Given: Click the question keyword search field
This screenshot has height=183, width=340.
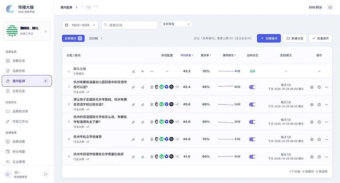Looking at the screenshot, I should point(130,25).
